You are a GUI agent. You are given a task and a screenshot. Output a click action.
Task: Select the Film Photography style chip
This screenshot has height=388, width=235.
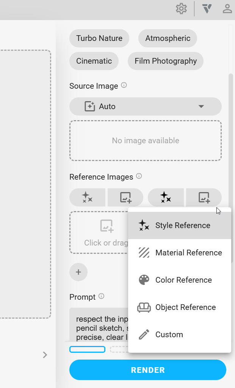coord(165,61)
